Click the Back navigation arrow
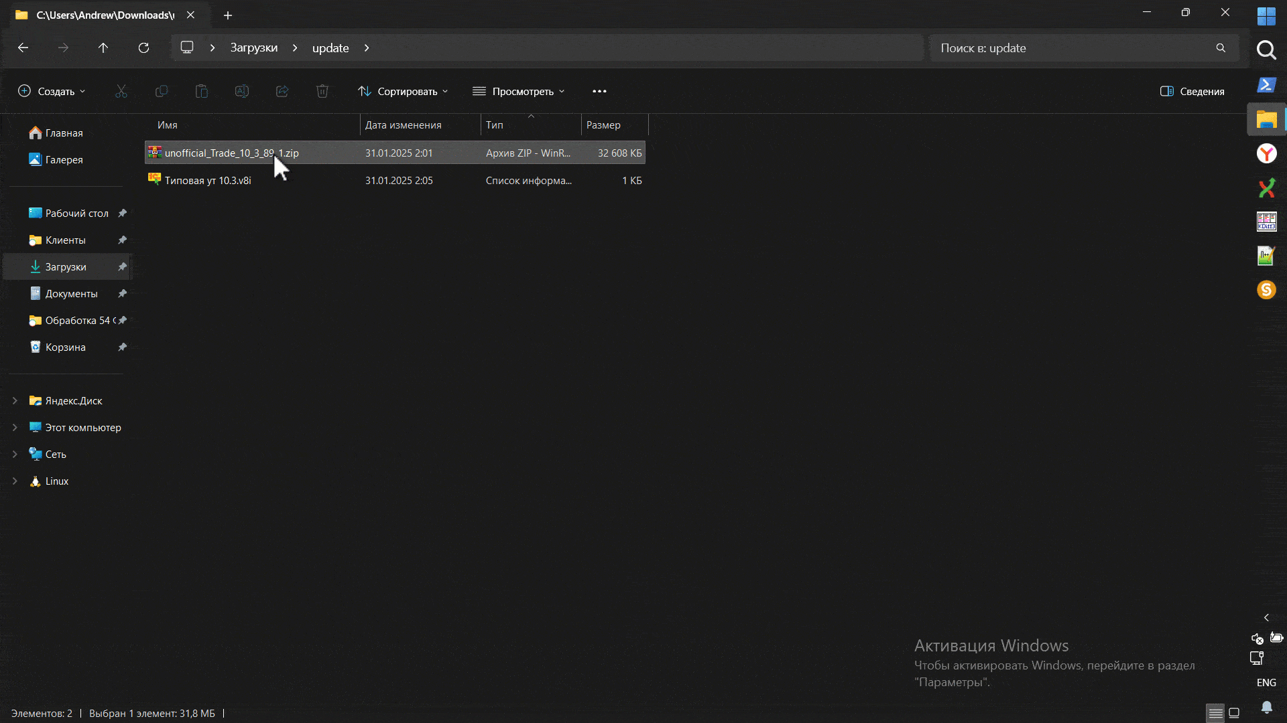Image resolution: width=1287 pixels, height=723 pixels. click(23, 48)
